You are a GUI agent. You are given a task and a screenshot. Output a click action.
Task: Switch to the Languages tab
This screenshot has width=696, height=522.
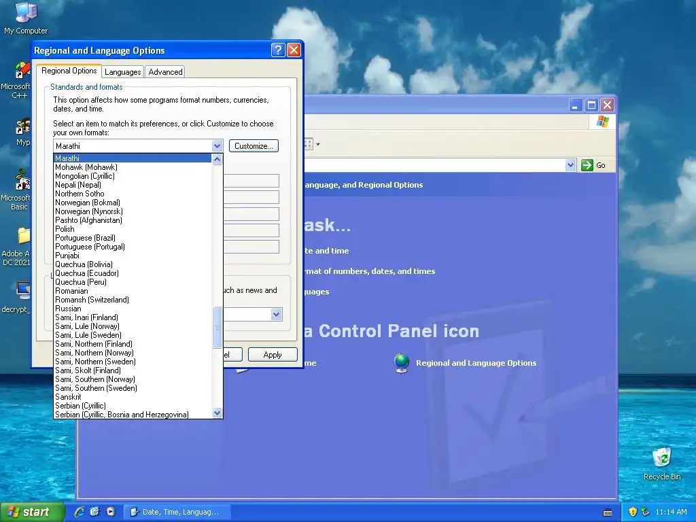[122, 72]
